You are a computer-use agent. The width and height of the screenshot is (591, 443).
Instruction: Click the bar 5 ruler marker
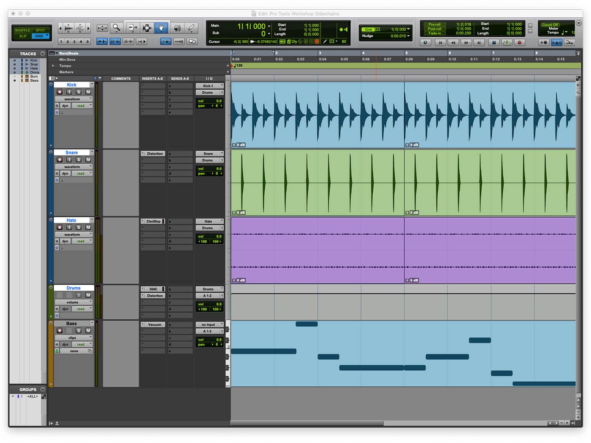[407, 53]
